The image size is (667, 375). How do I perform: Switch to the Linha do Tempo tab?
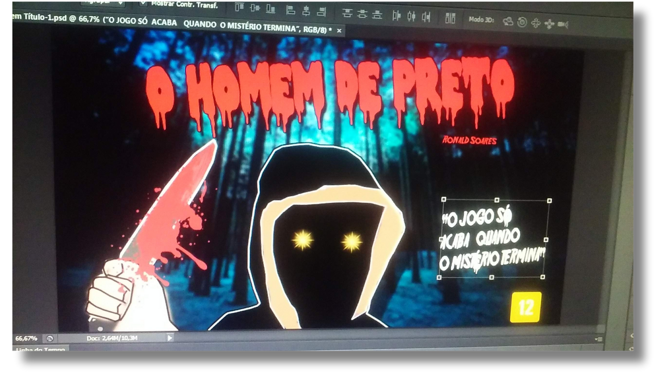(x=40, y=348)
